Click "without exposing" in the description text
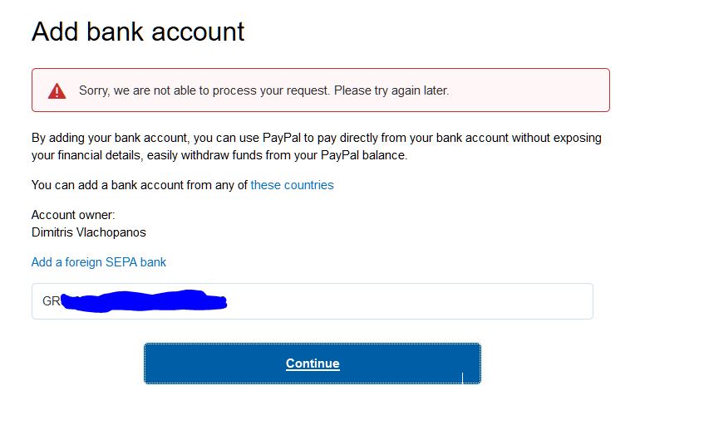Image resolution: width=709 pixels, height=444 pixels. click(x=557, y=138)
